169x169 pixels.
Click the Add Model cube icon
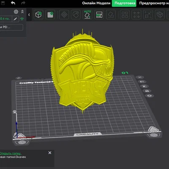38,14
